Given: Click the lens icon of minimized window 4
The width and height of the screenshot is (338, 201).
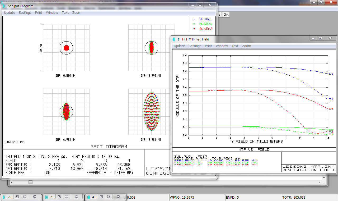Looking at the screenshot, I should pyautogui.click(x=88, y=197).
